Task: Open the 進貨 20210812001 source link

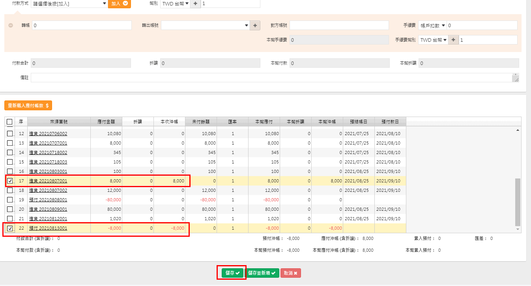Action: [48, 219]
